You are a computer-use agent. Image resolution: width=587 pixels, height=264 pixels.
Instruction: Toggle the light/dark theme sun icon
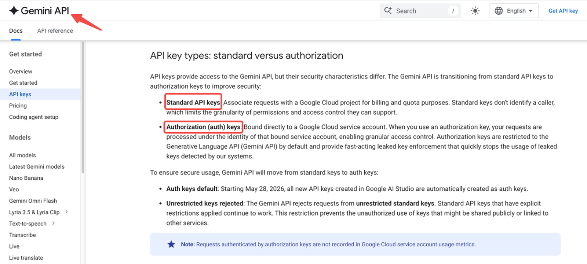475,11
